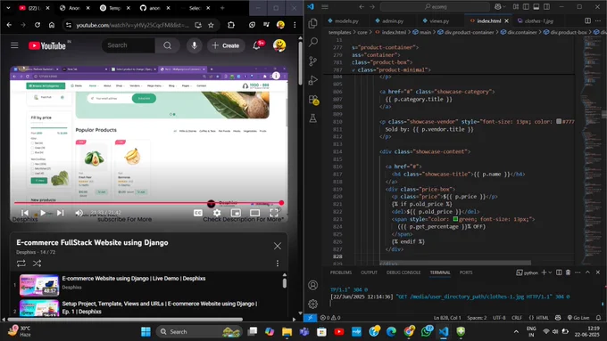Kill terminal with trash icon
607x341 pixels.
(568, 272)
